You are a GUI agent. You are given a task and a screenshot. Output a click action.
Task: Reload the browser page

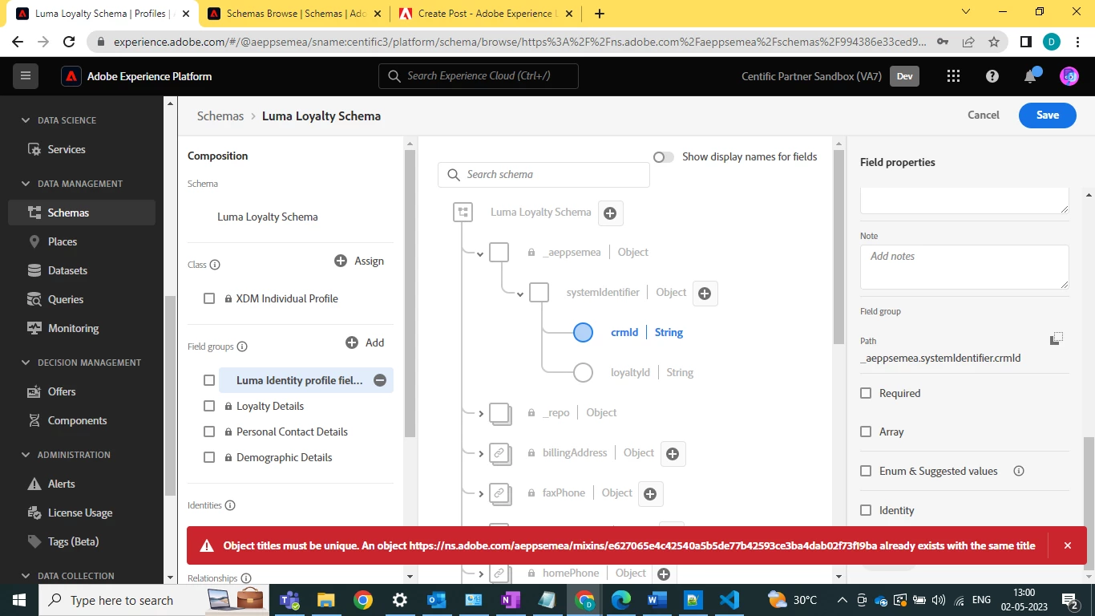pos(69,43)
